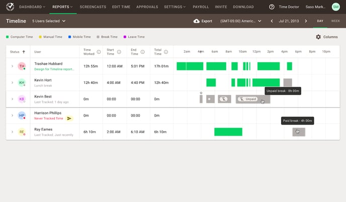Viewport: 346px width, 202px height.
Task: Click Kevin Hort name text
Action: click(43, 80)
